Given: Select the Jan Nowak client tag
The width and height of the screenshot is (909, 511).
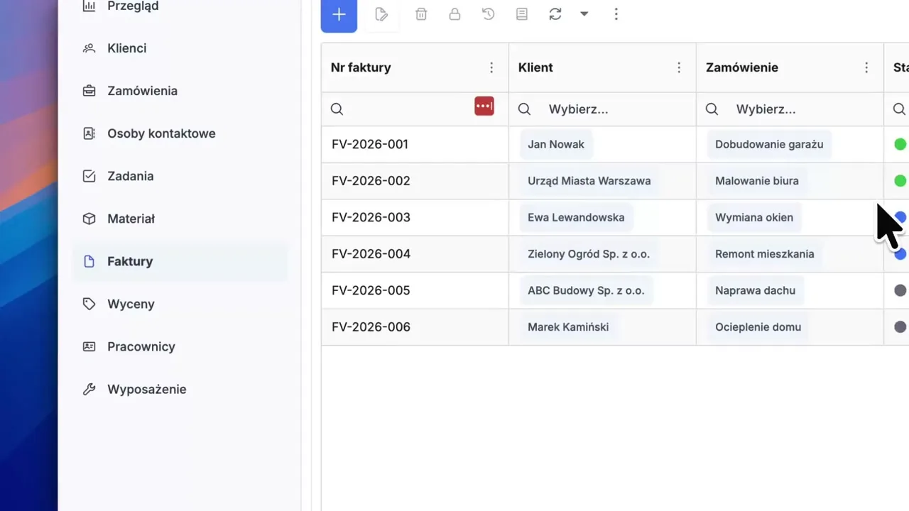Looking at the screenshot, I should [555, 144].
